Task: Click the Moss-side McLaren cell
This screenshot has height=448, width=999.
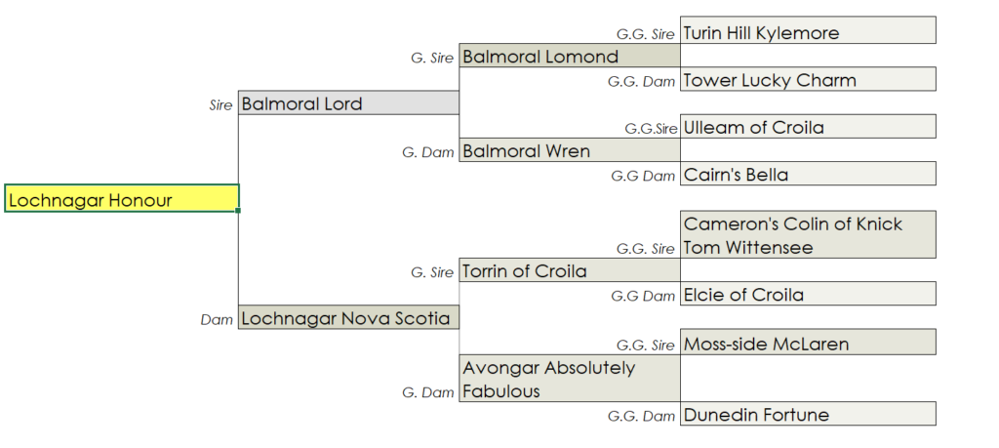Action: [x=808, y=343]
